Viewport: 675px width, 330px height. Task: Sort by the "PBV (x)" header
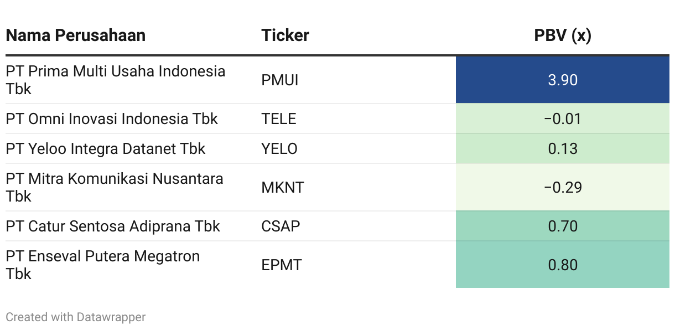[562, 35]
